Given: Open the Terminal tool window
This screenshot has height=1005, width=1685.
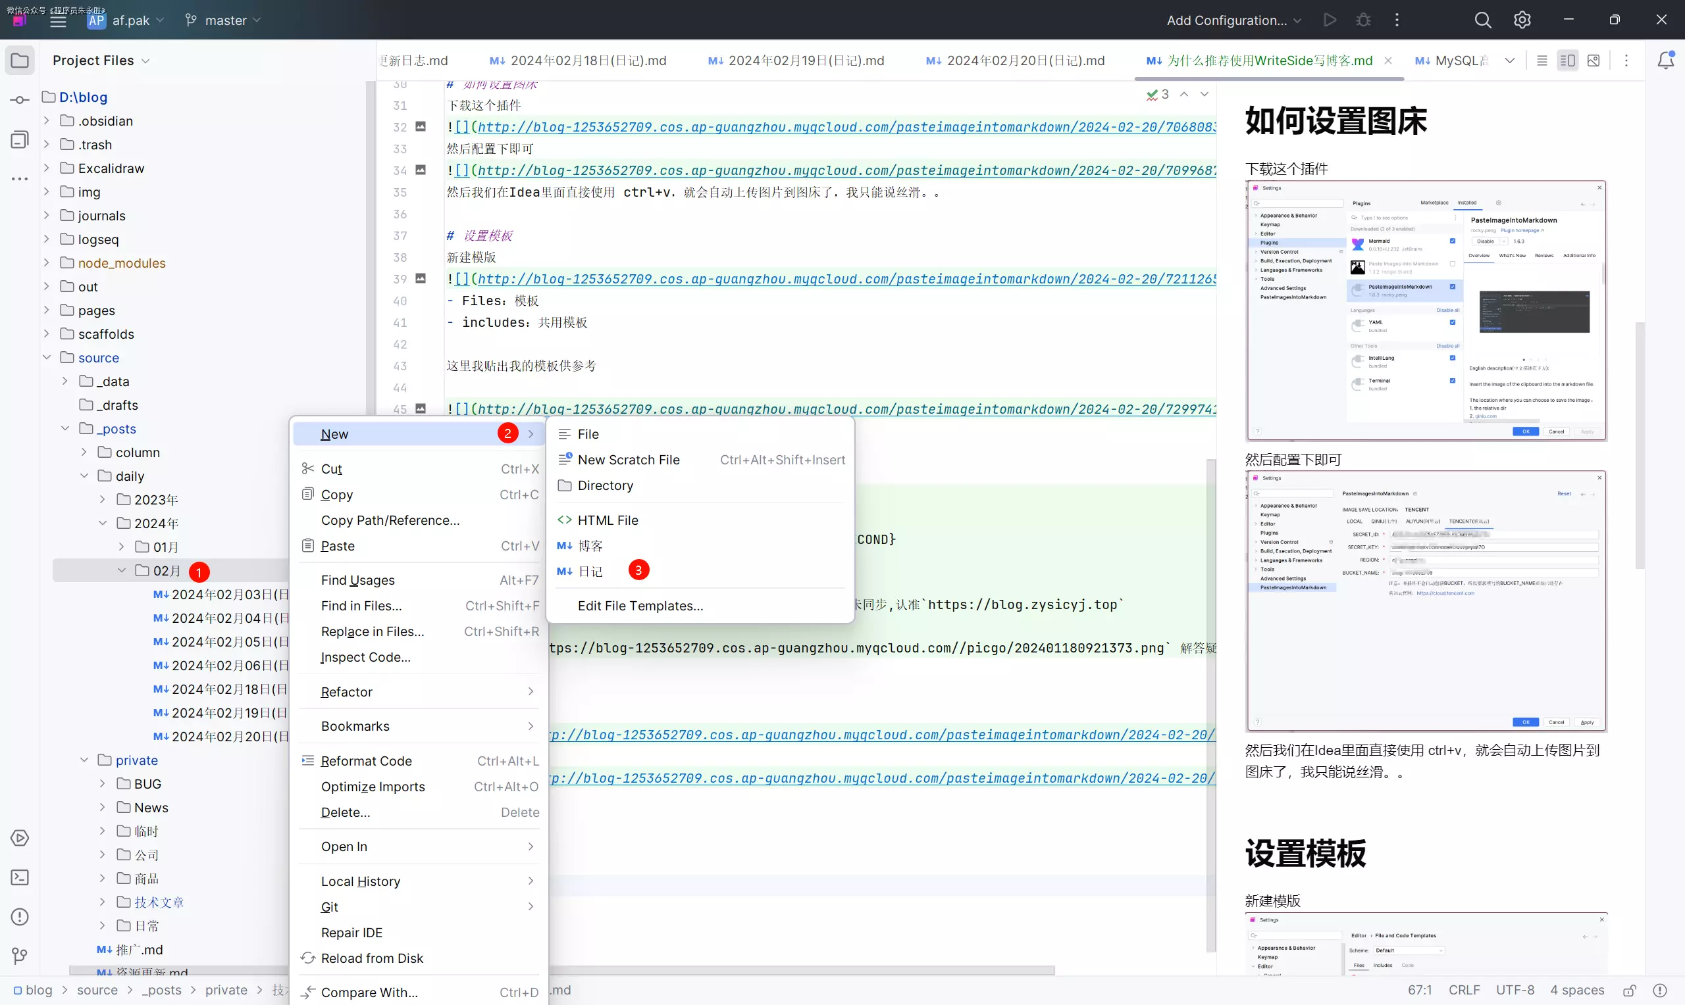Looking at the screenshot, I should pyautogui.click(x=20, y=877).
